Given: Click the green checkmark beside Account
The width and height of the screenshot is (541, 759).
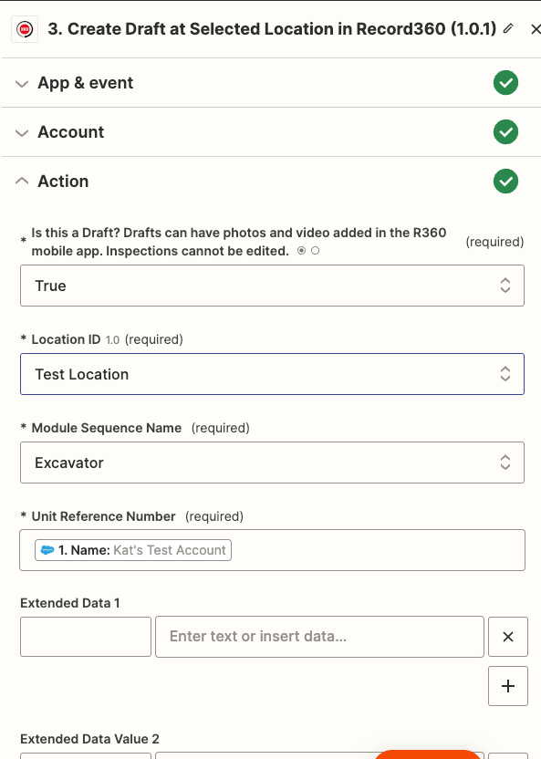Looking at the screenshot, I should [505, 131].
